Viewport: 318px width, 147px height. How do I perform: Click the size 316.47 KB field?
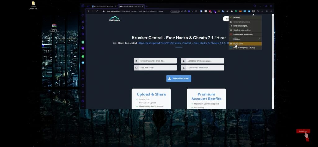[x=155, y=68]
